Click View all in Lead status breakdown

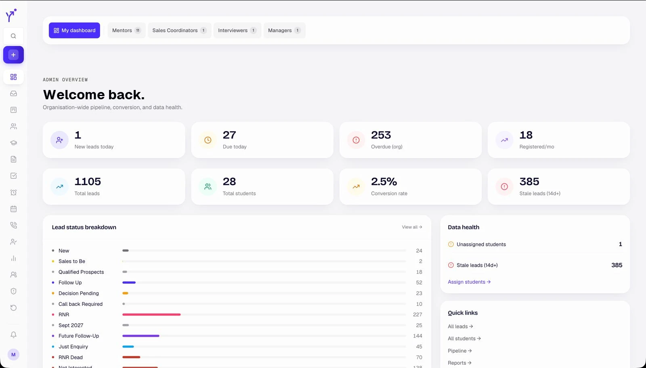click(x=412, y=227)
